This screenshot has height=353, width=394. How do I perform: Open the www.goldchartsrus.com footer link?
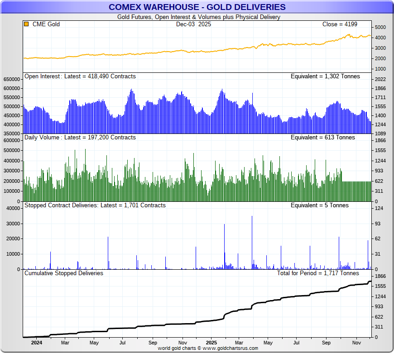(231, 348)
